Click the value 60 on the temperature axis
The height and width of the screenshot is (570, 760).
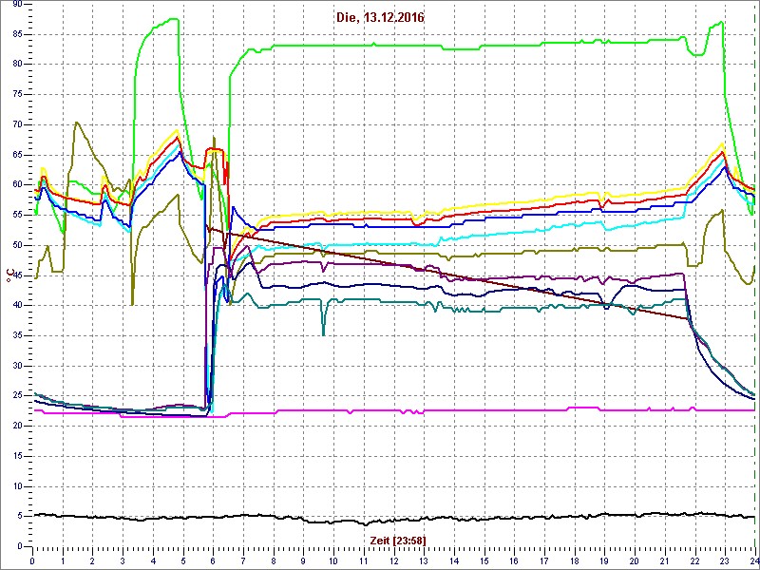[x=17, y=184]
